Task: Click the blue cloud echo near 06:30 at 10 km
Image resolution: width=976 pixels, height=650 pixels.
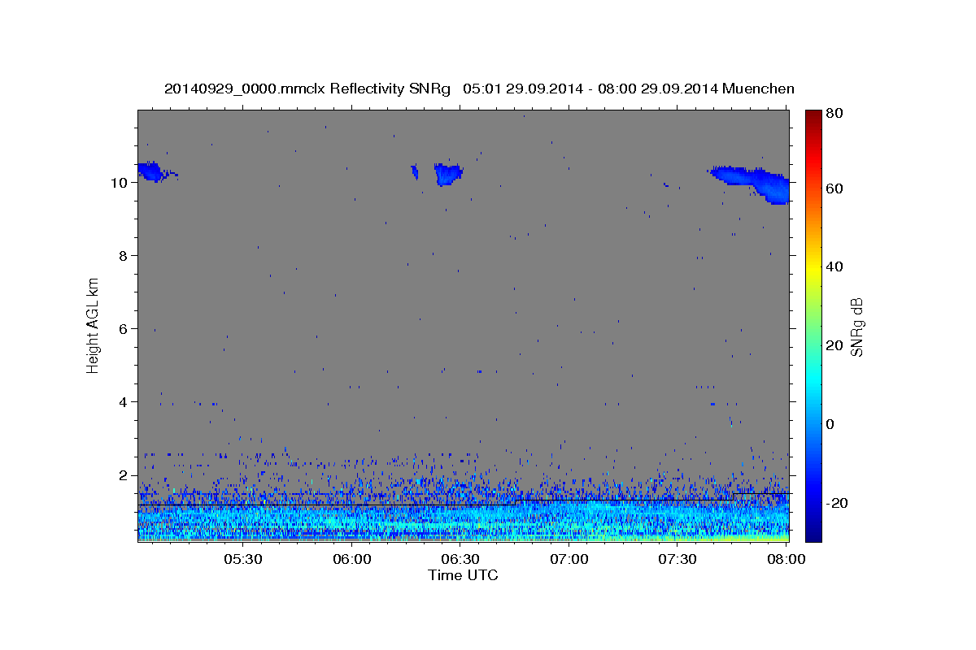Action: pos(447,174)
